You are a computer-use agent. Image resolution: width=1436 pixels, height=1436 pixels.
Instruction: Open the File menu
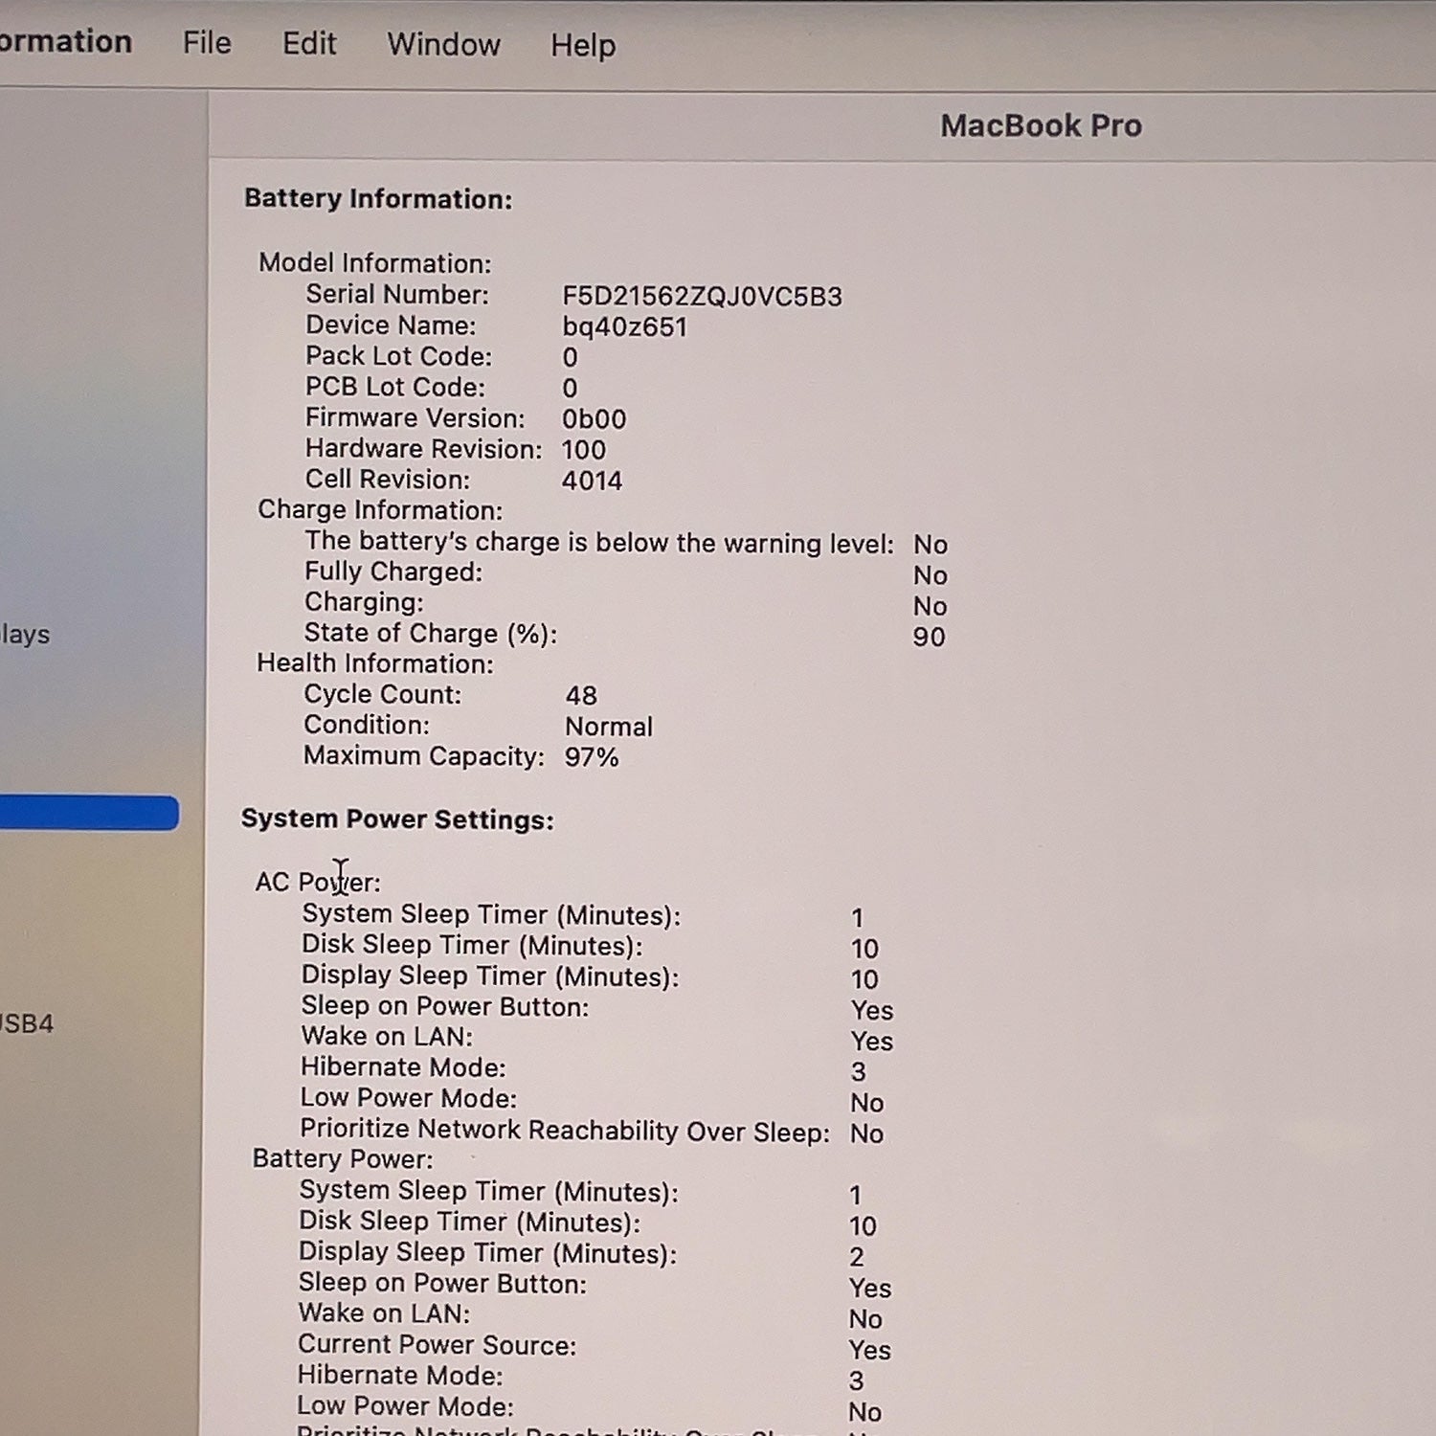207,43
